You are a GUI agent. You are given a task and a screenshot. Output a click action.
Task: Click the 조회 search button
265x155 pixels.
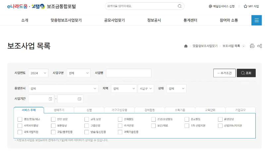coord(246,73)
